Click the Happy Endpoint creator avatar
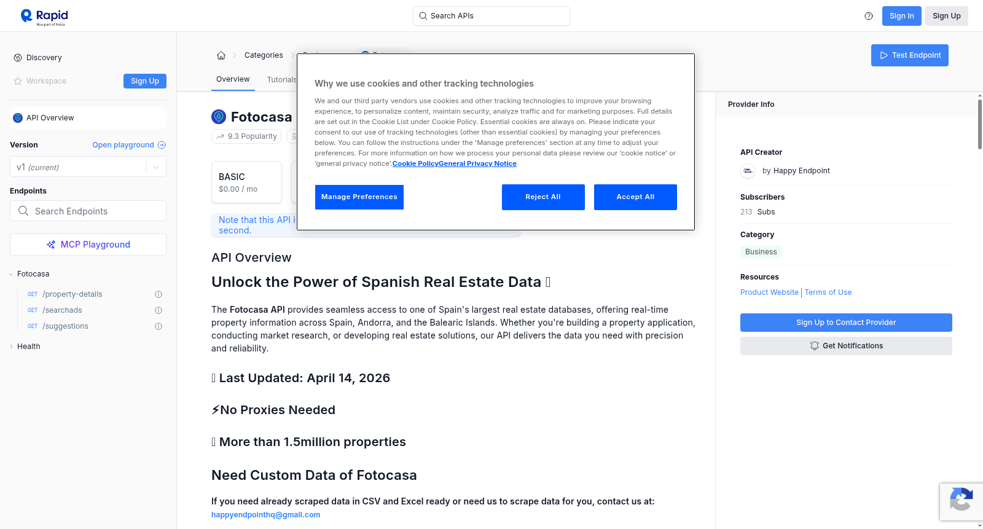This screenshot has width=983, height=529. (x=748, y=171)
